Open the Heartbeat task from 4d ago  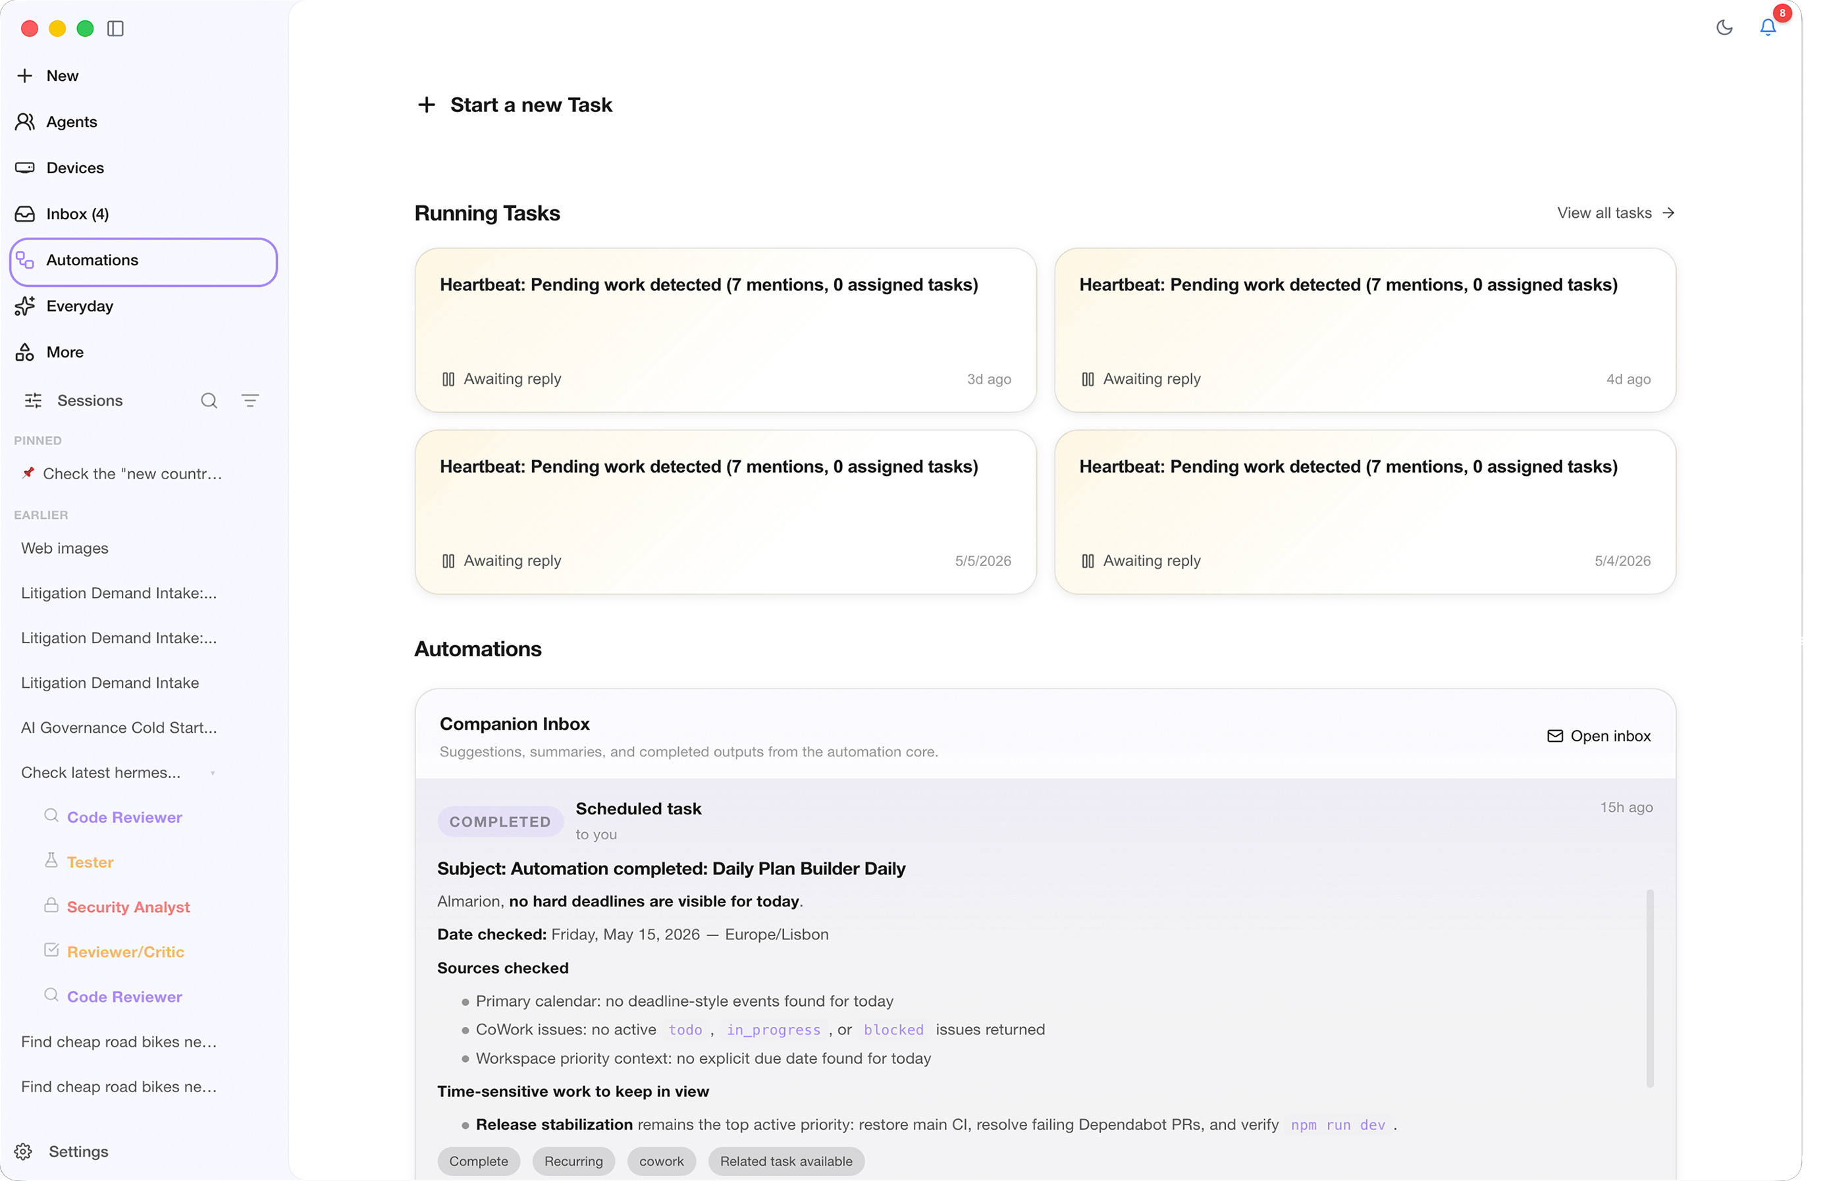click(x=1364, y=330)
